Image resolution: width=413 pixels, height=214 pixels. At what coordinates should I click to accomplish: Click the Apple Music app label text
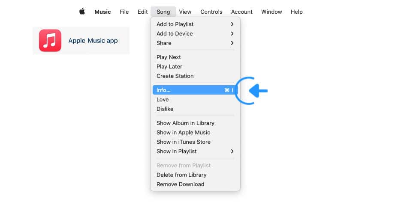tap(93, 41)
